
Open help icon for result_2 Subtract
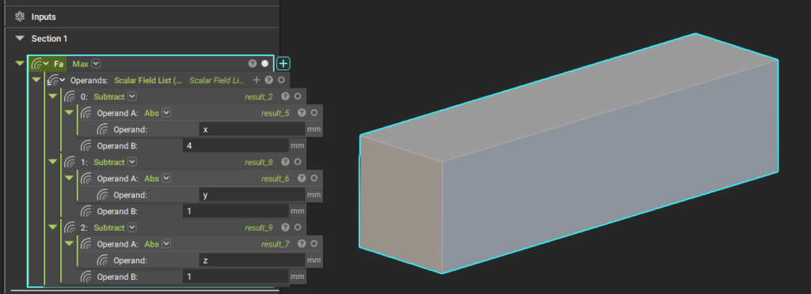tap(285, 96)
